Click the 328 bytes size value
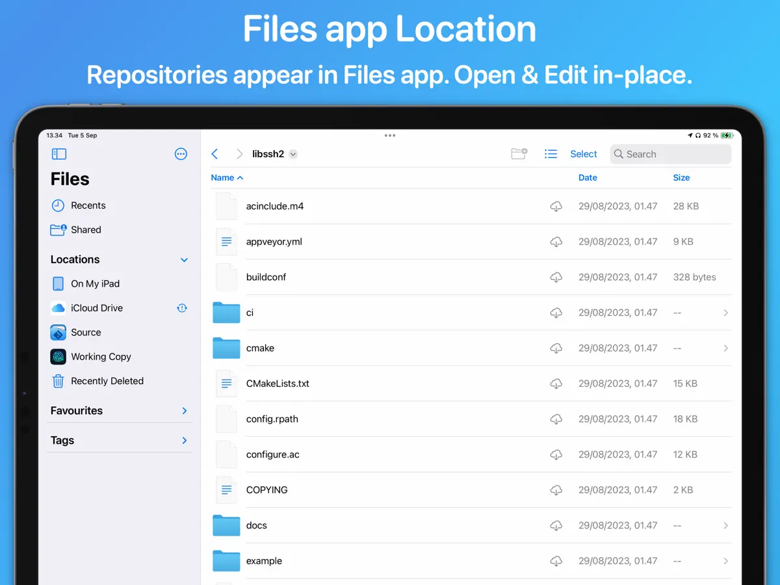 point(695,277)
